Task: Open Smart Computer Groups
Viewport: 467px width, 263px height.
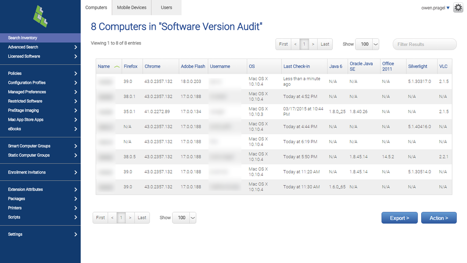Action: 40,146
